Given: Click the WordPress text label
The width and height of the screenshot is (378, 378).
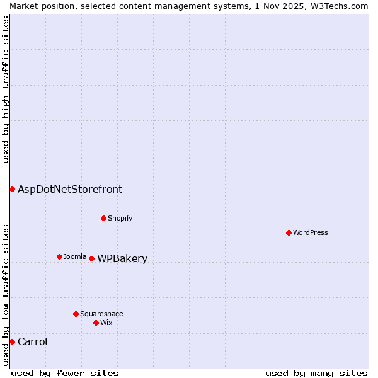Looking at the screenshot, I should tap(311, 232).
